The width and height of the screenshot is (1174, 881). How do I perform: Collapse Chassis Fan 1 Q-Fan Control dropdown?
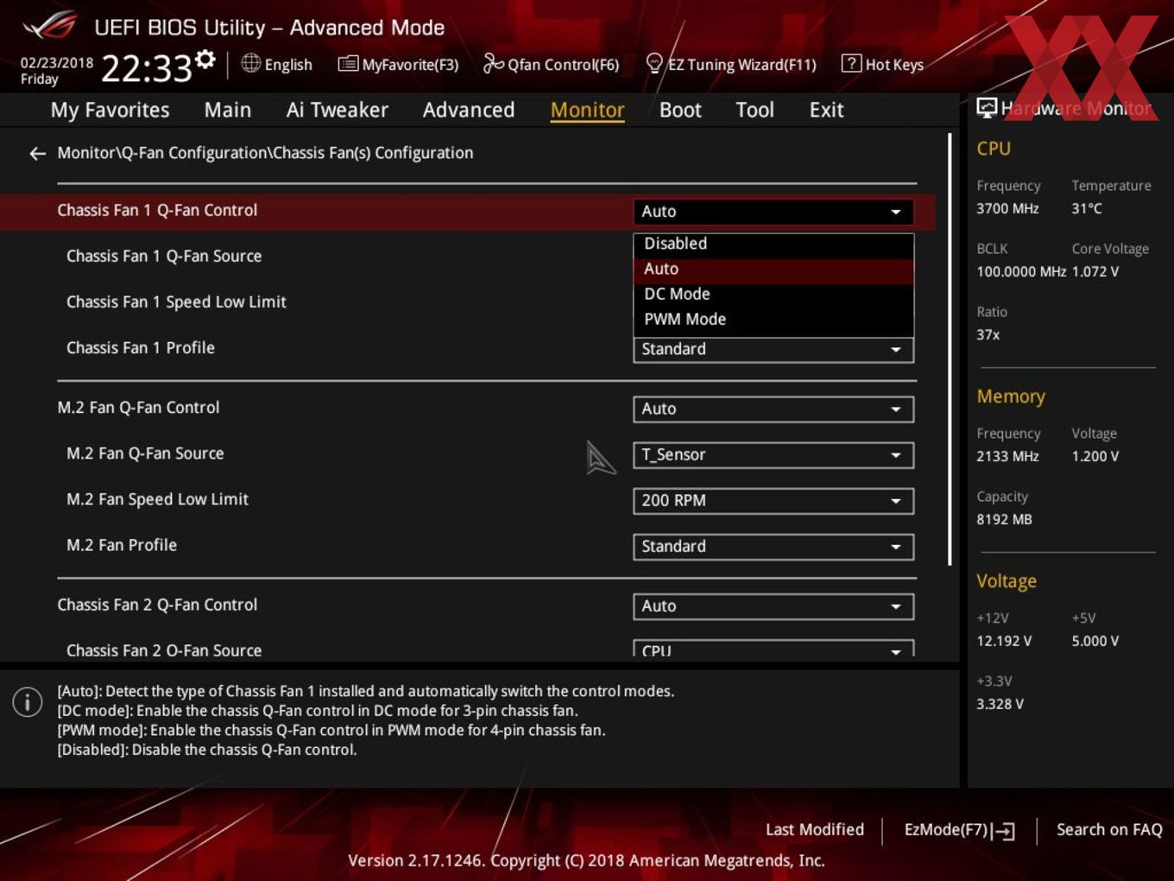point(773,212)
